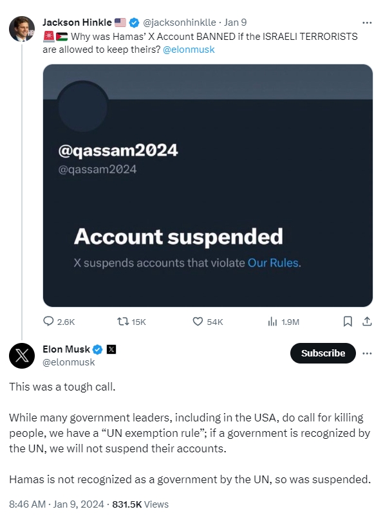Like the tweet using heart icon
The image size is (383, 516).
(x=198, y=322)
